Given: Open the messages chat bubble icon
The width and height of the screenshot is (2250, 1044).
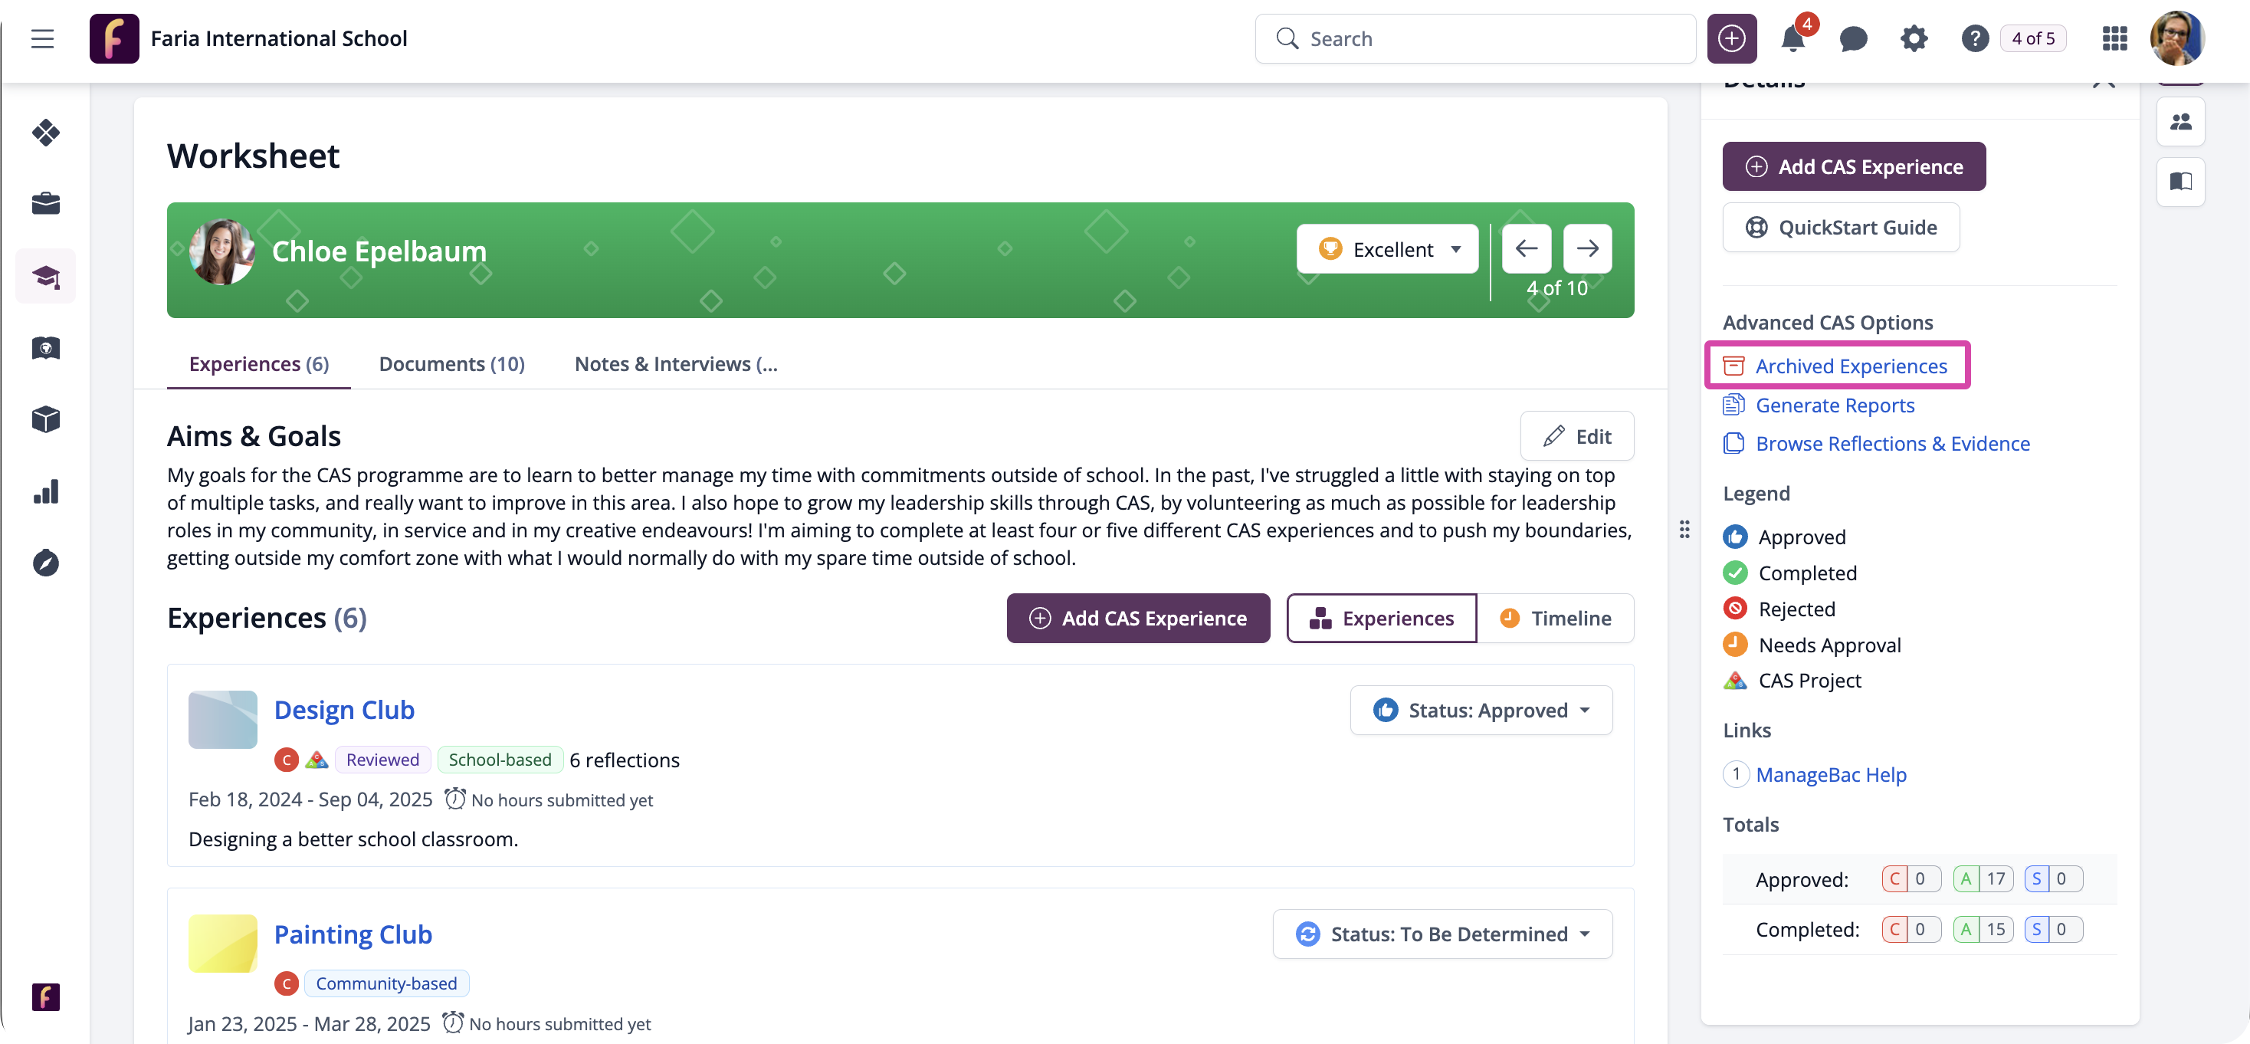Looking at the screenshot, I should pos(1852,38).
